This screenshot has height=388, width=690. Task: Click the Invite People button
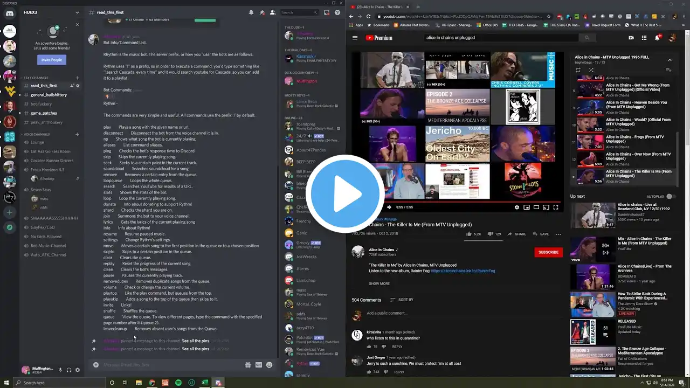pyautogui.click(x=52, y=60)
